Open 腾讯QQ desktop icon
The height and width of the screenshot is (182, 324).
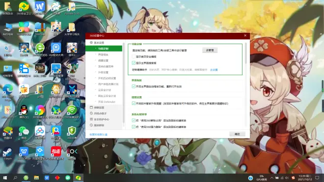pyautogui.click(x=24, y=111)
